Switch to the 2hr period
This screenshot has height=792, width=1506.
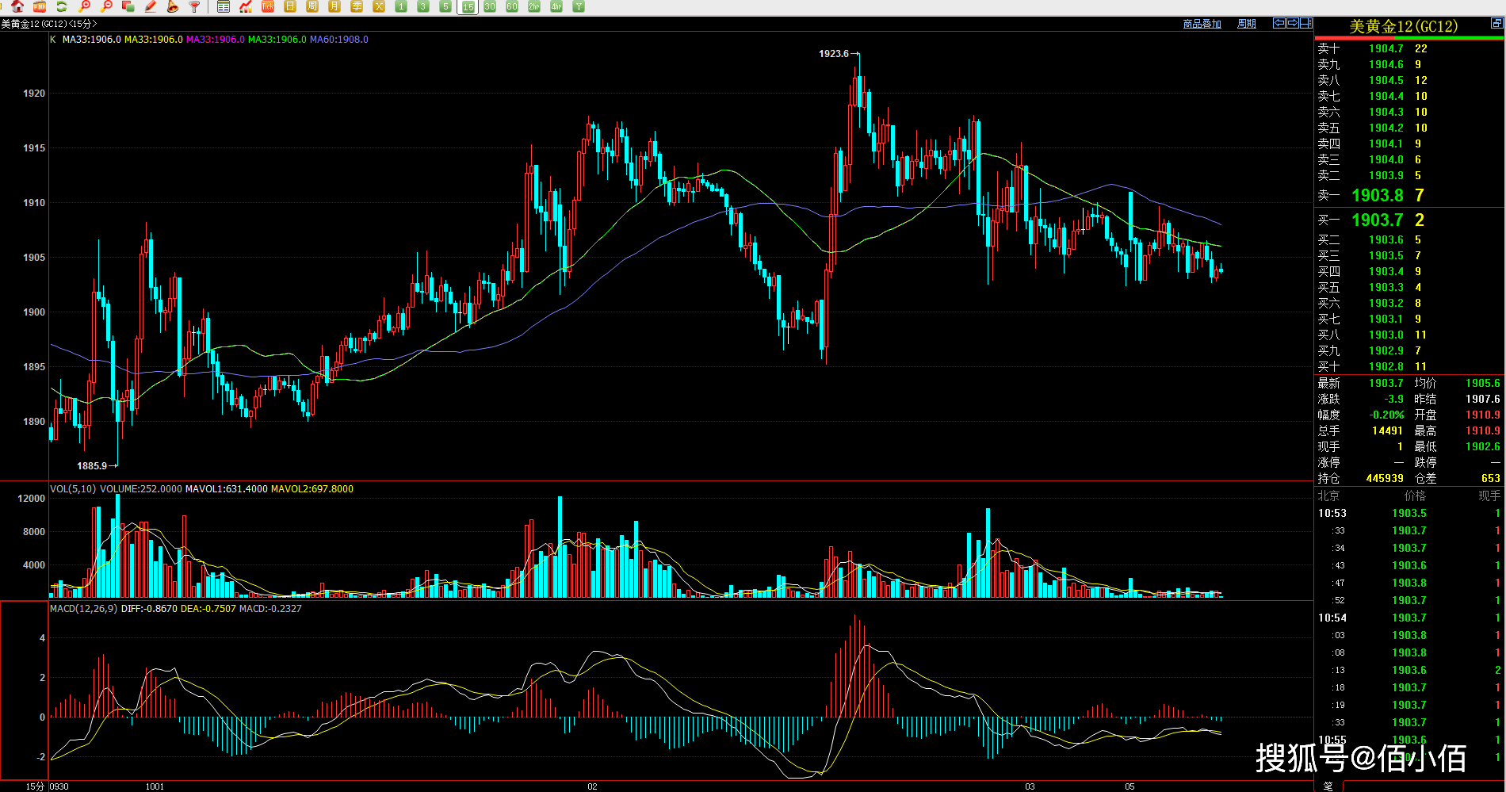coord(534,6)
